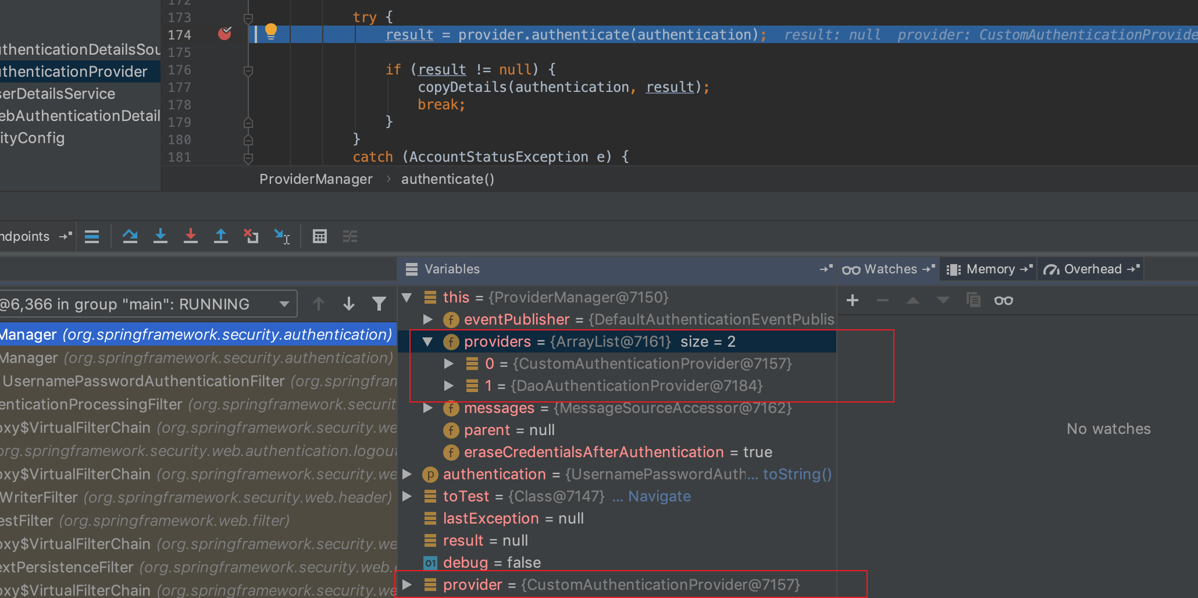The image size is (1198, 598).
Task: Select the lastException = null row
Action: click(x=617, y=518)
